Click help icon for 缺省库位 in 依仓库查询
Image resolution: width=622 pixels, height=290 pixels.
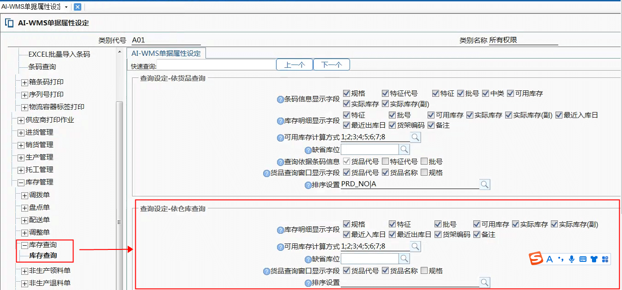click(308, 260)
